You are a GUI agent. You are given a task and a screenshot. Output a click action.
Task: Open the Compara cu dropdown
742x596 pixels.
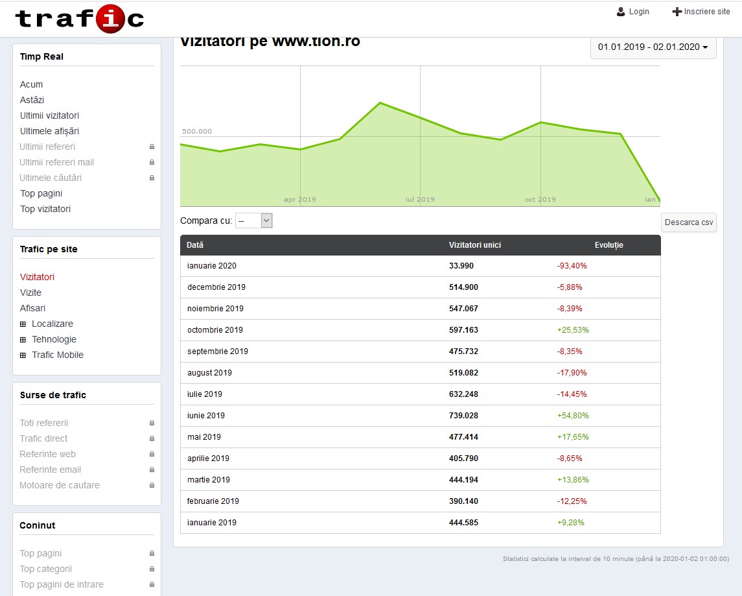click(x=253, y=221)
